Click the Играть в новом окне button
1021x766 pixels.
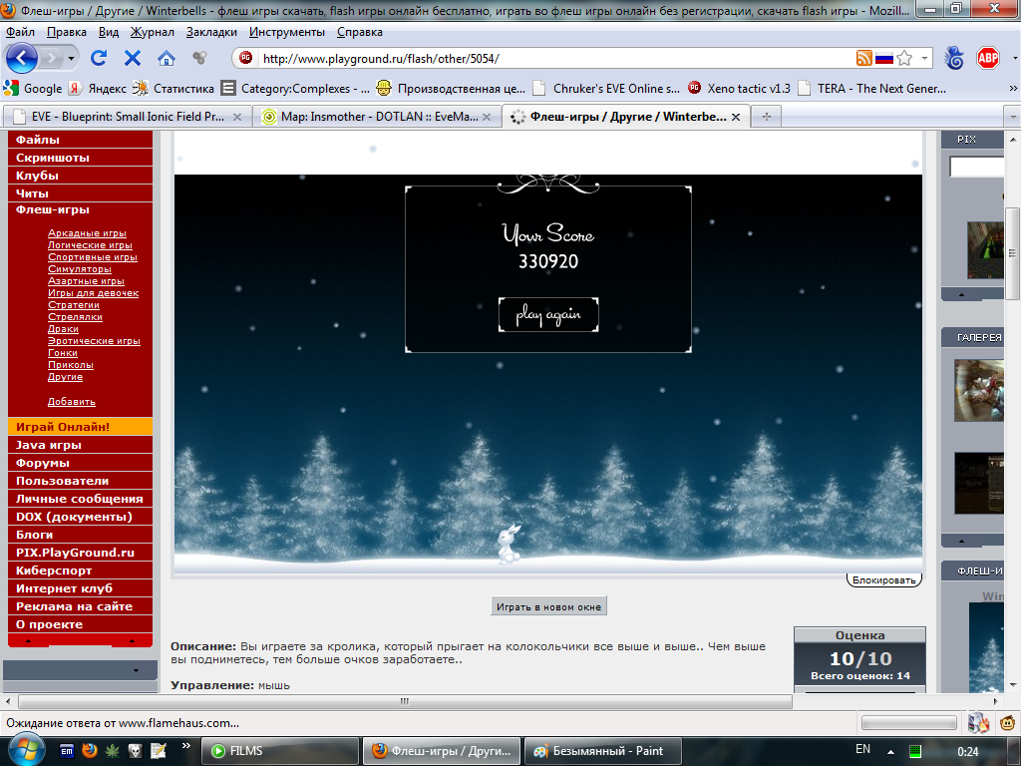tap(549, 606)
